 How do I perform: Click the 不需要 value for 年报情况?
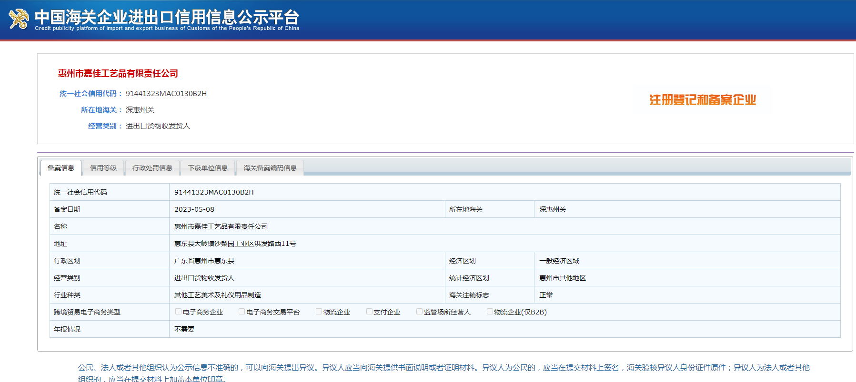coord(184,329)
